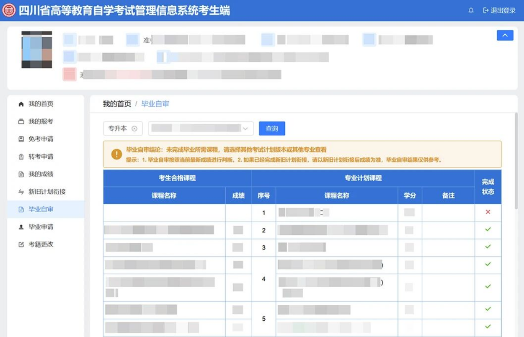The width and height of the screenshot is (524, 337).
Task: Click the 四川省自考 system logo icon
Action: [x=10, y=10]
